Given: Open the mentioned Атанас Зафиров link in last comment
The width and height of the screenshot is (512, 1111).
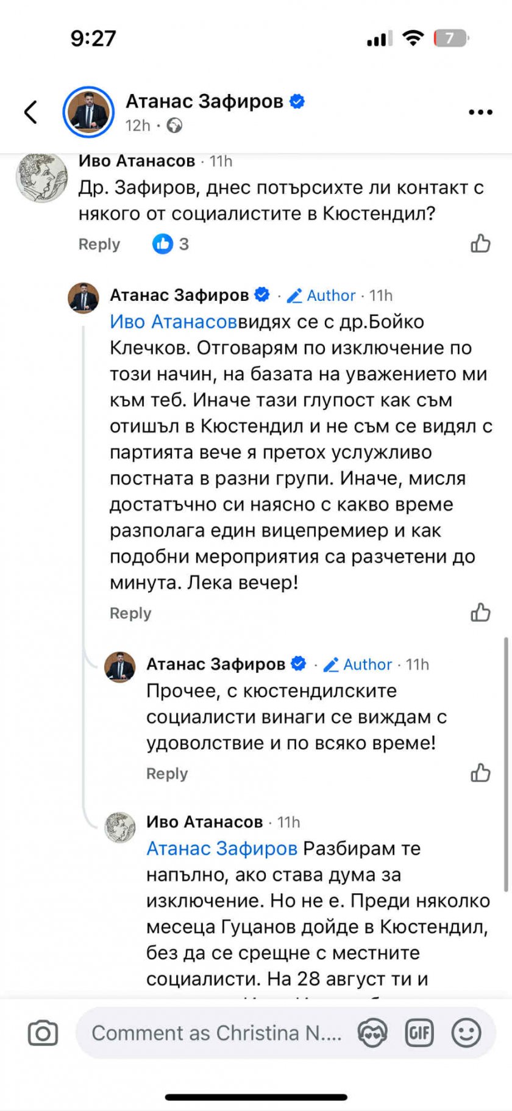Looking at the screenshot, I should coord(222,849).
